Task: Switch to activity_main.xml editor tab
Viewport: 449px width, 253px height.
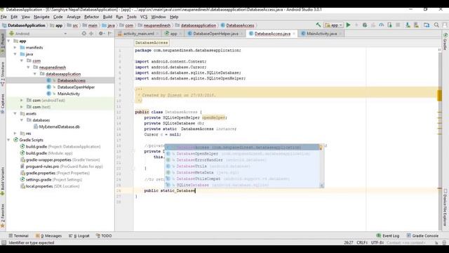Action: 139,34
